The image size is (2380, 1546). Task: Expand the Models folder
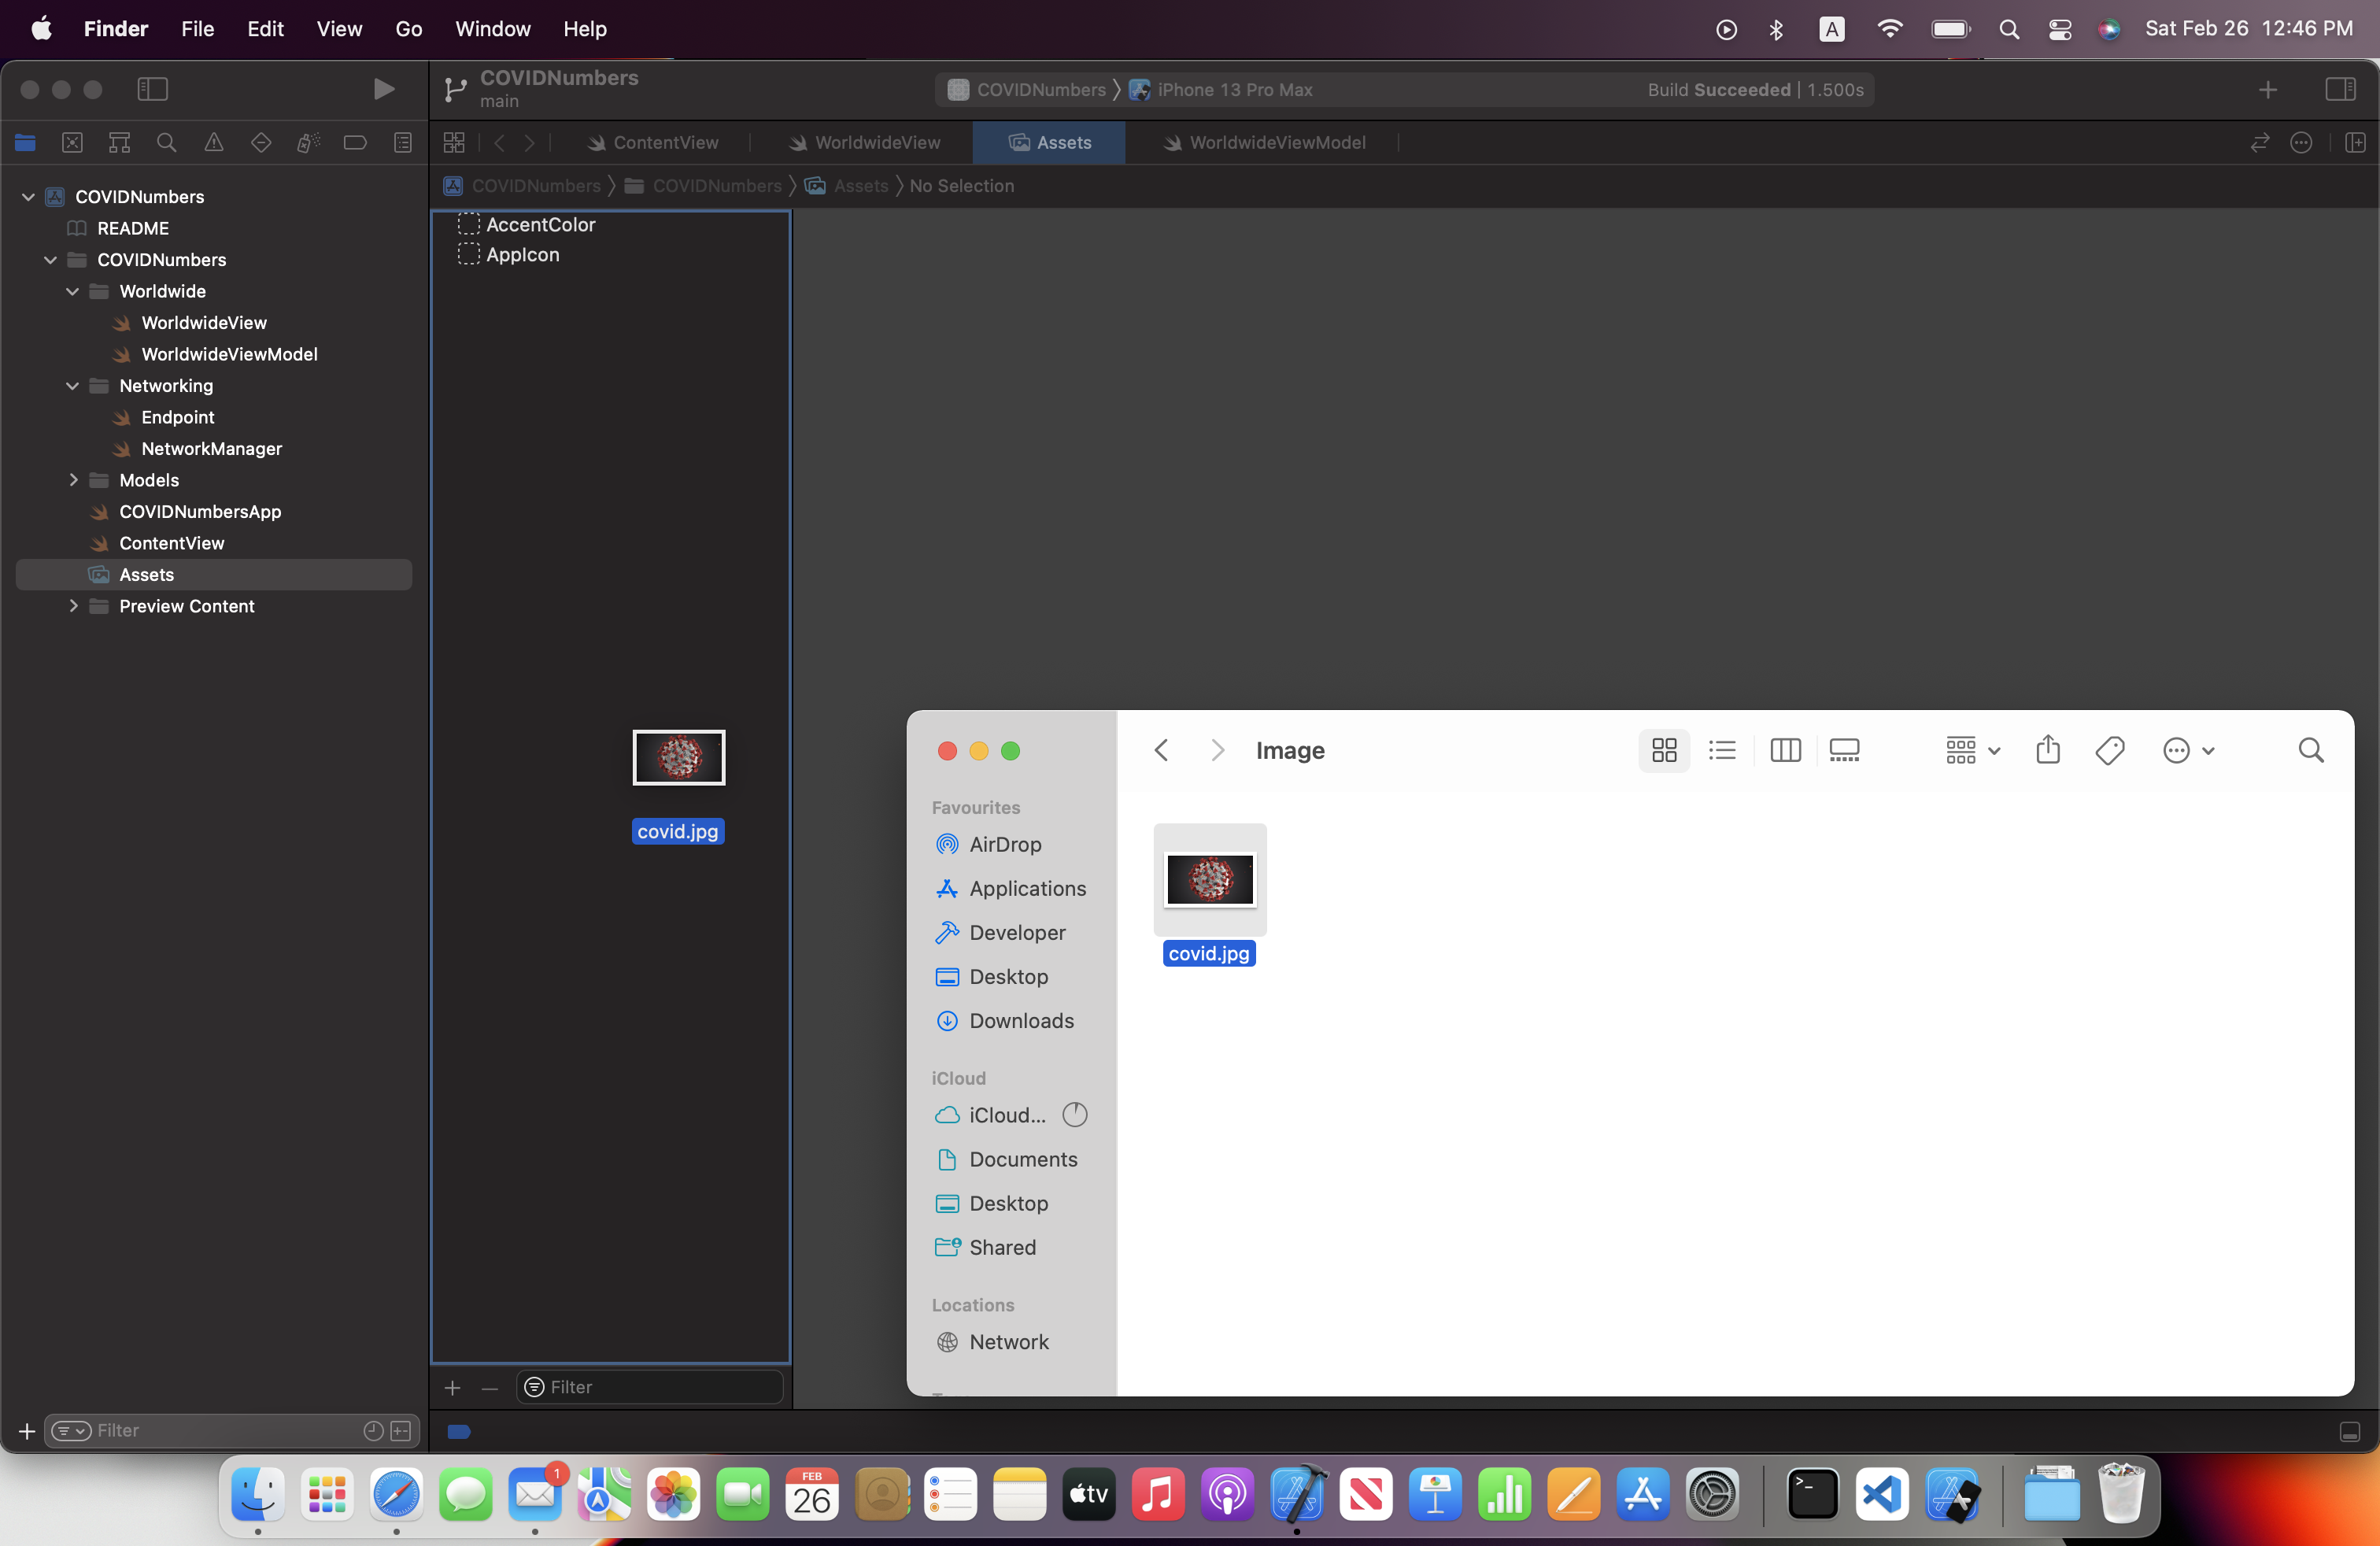click(x=73, y=480)
